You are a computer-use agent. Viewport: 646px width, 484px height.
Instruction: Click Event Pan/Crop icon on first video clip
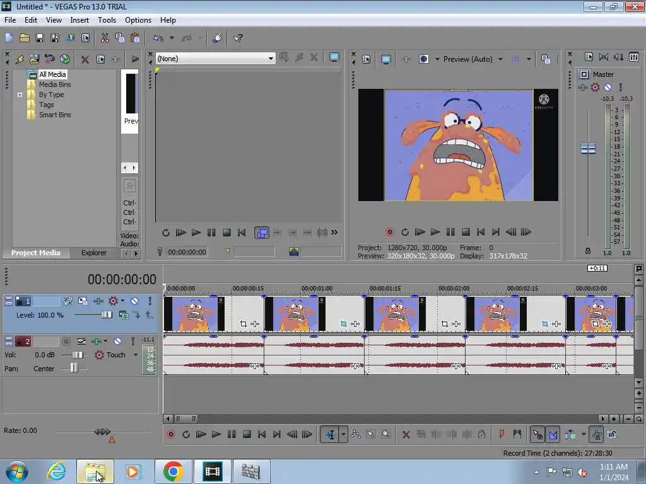point(244,324)
